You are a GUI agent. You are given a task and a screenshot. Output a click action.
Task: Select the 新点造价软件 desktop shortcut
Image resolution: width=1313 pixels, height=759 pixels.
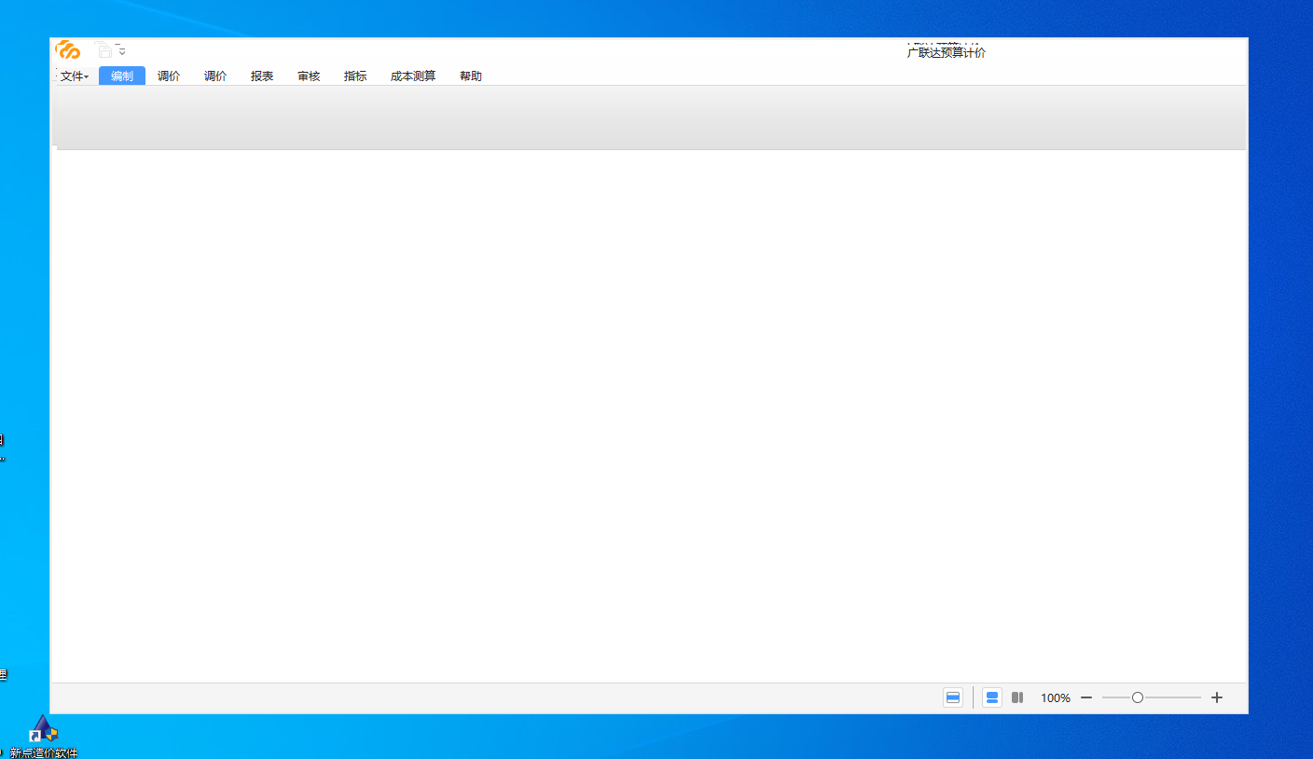(x=44, y=737)
